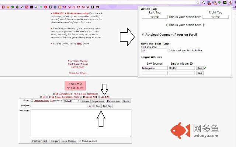Viewport: 236px width, 147px height.
Task: Click the Post Comment button
Action: tap(39, 141)
